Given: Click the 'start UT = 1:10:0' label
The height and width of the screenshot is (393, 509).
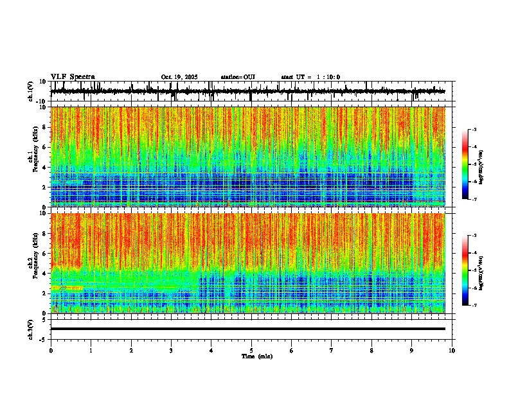Looking at the screenshot, I should 310,77.
